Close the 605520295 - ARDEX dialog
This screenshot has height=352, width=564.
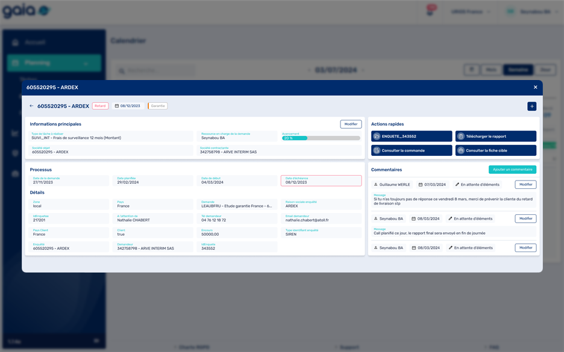pyautogui.click(x=535, y=87)
